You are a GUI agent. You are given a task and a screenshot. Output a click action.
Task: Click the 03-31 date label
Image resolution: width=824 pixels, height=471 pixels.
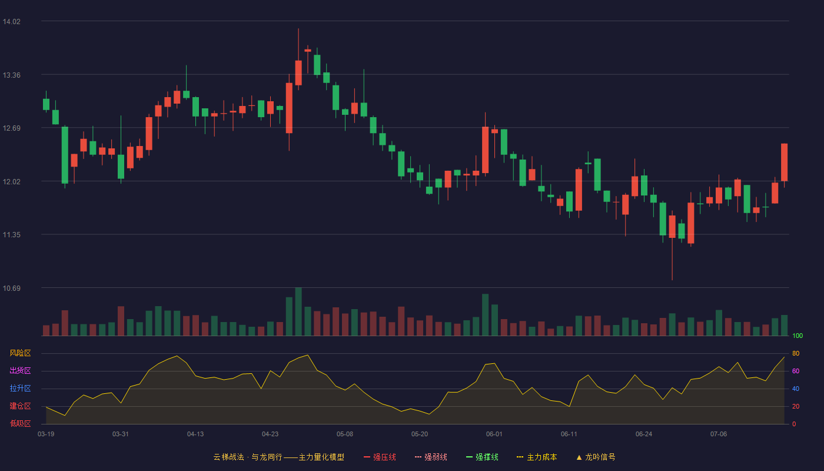[121, 434]
